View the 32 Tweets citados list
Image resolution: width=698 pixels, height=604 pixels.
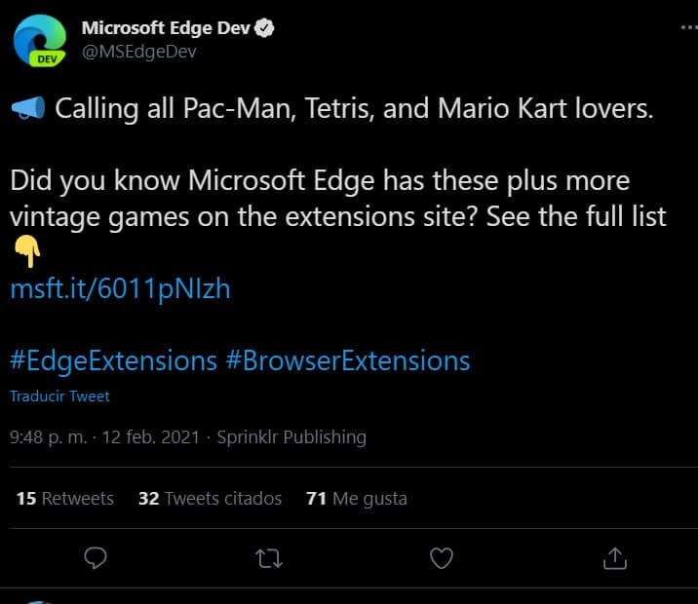(210, 498)
